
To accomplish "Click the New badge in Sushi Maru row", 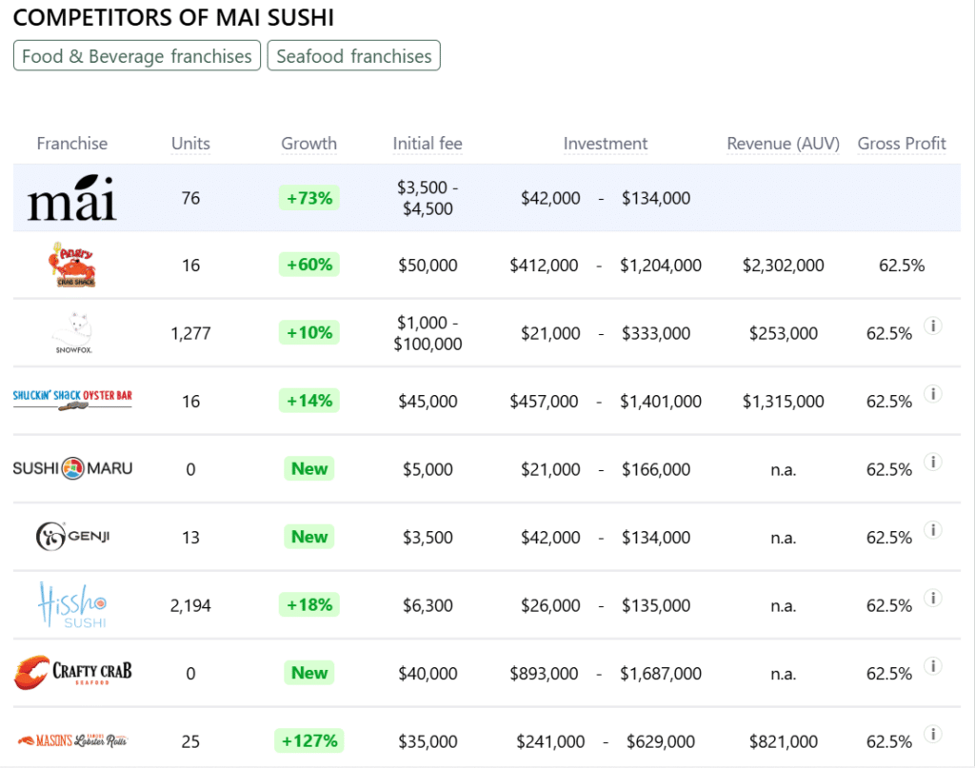I will 309,468.
